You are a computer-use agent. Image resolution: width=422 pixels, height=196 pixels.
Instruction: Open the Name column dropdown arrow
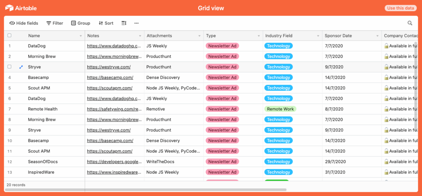pyautogui.click(x=81, y=36)
